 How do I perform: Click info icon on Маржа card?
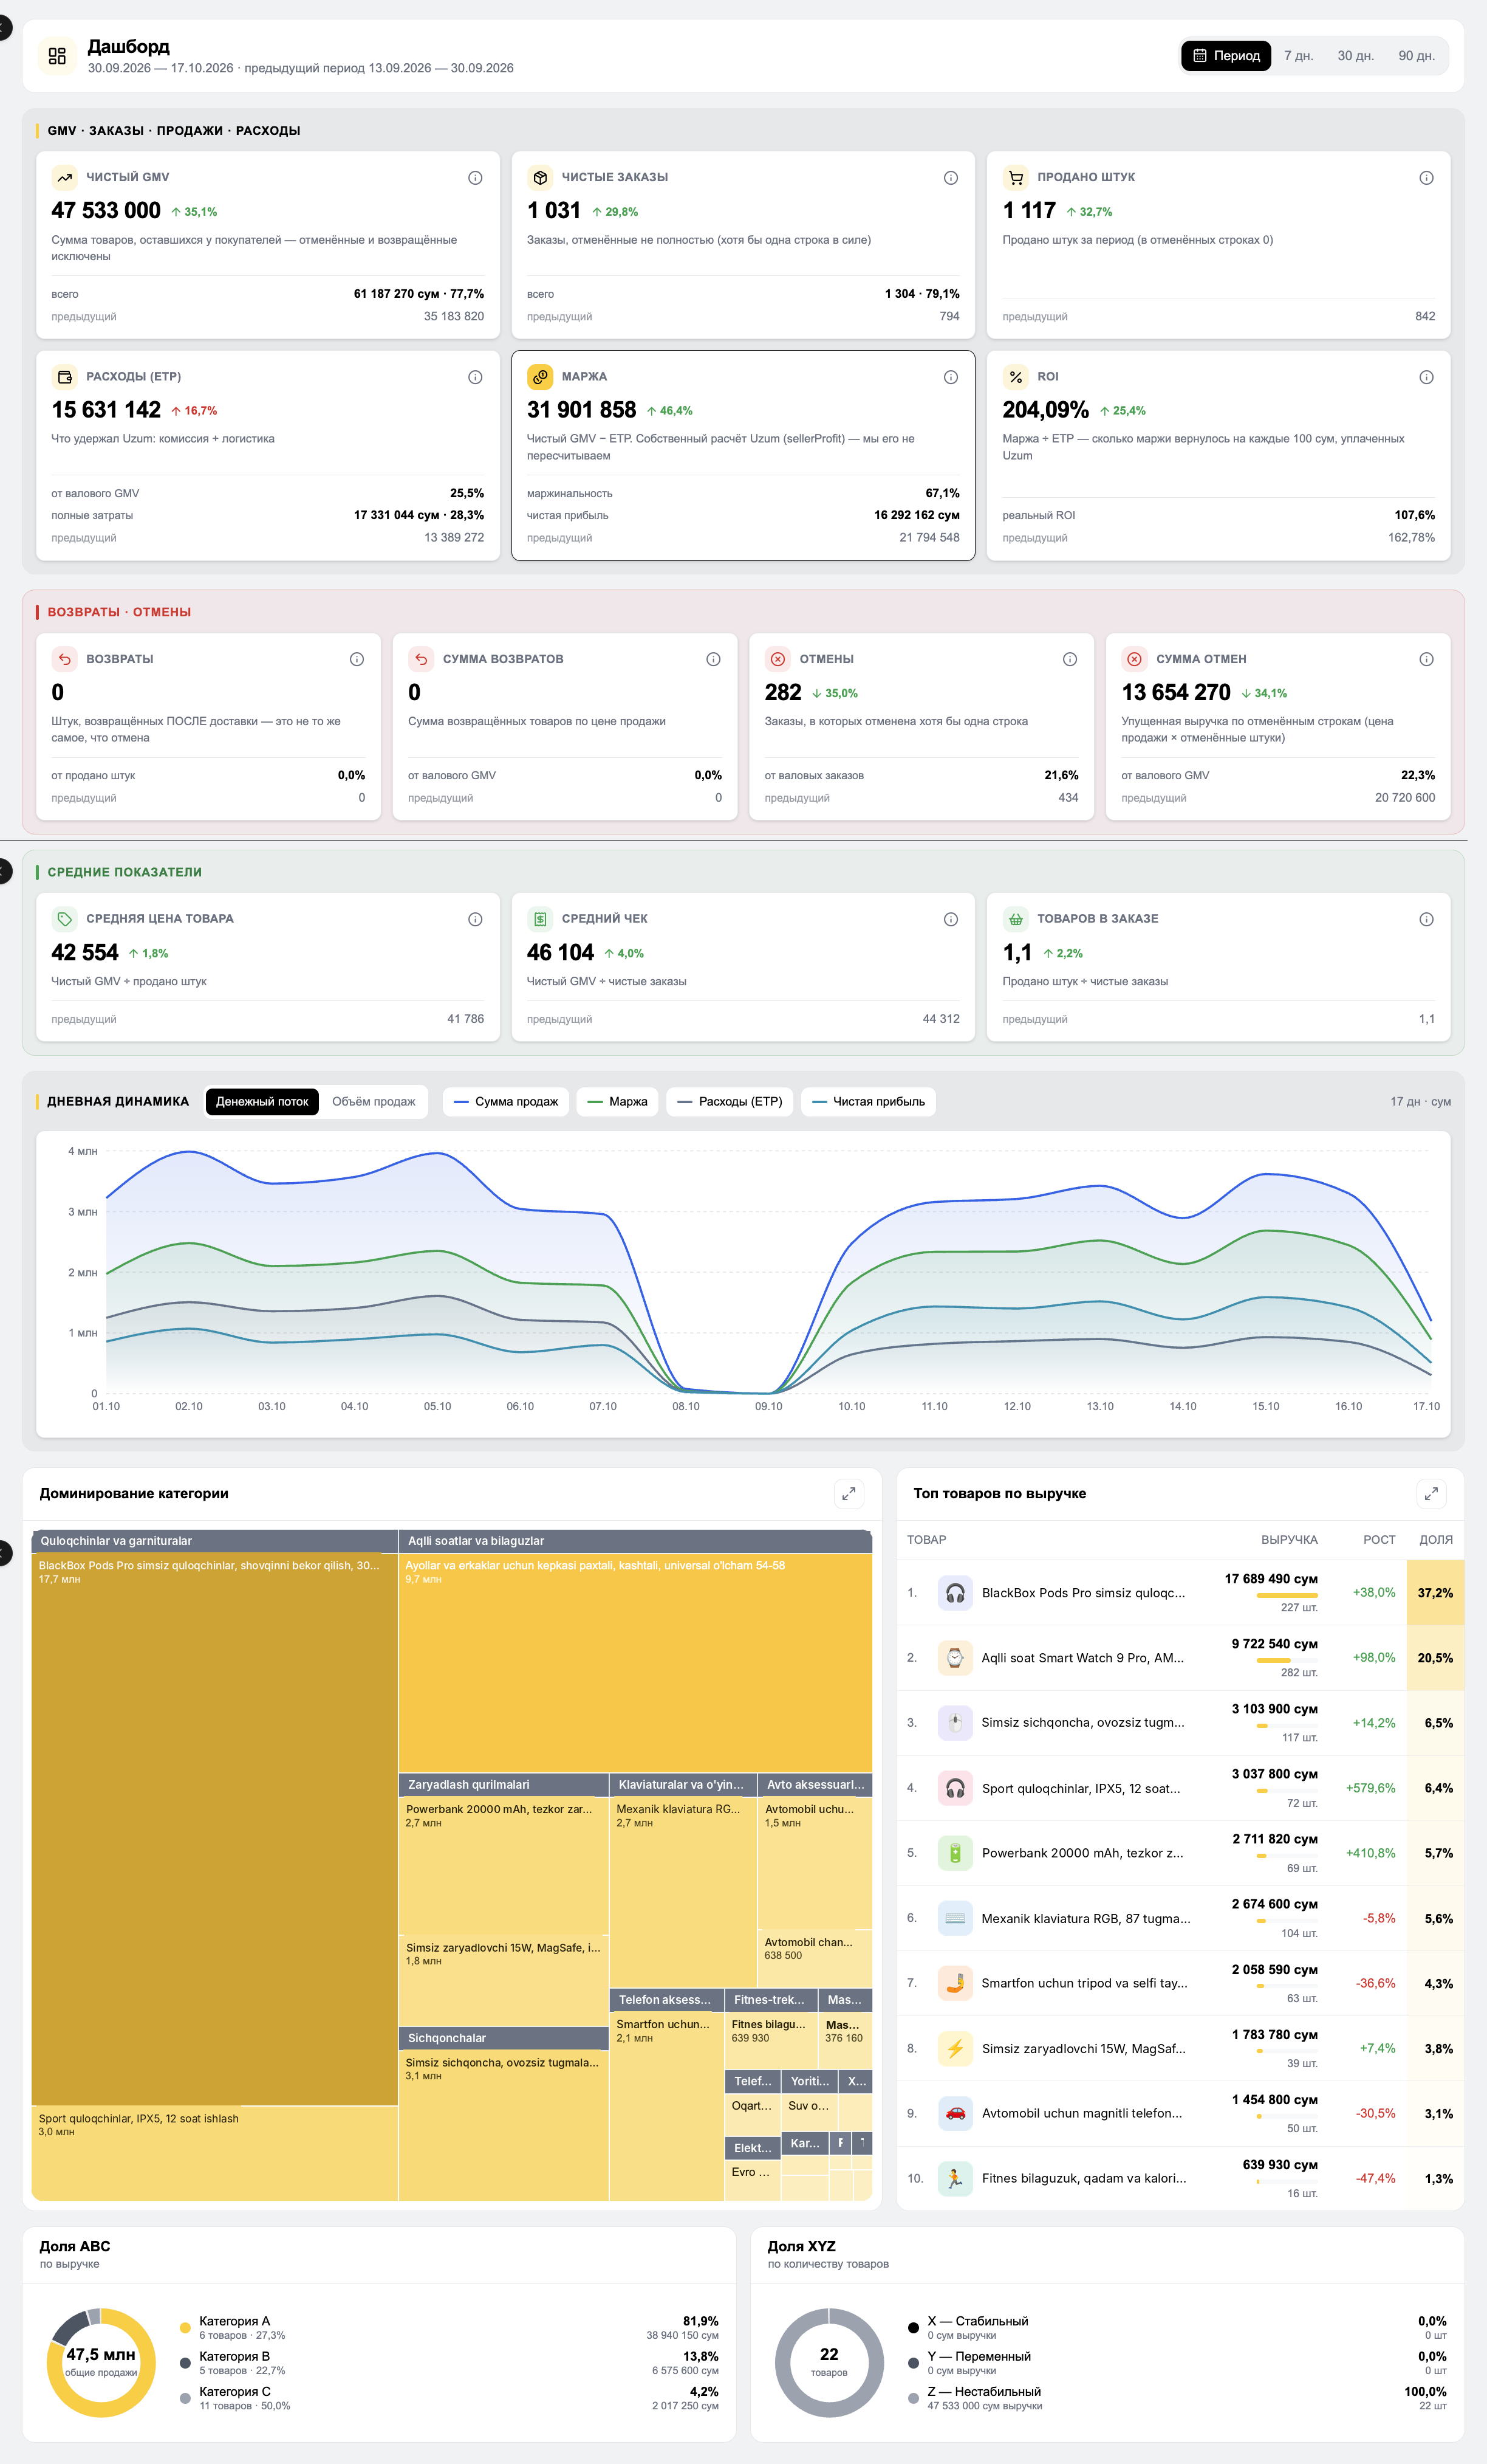tap(951, 377)
